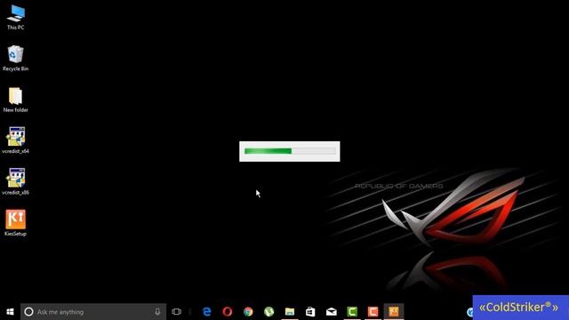
Task: Open the This PC desktop icon
Action: (16, 17)
